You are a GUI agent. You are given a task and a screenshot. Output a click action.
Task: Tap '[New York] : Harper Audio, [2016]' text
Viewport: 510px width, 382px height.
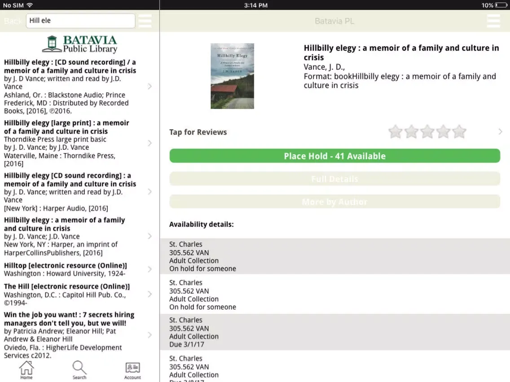click(56, 208)
